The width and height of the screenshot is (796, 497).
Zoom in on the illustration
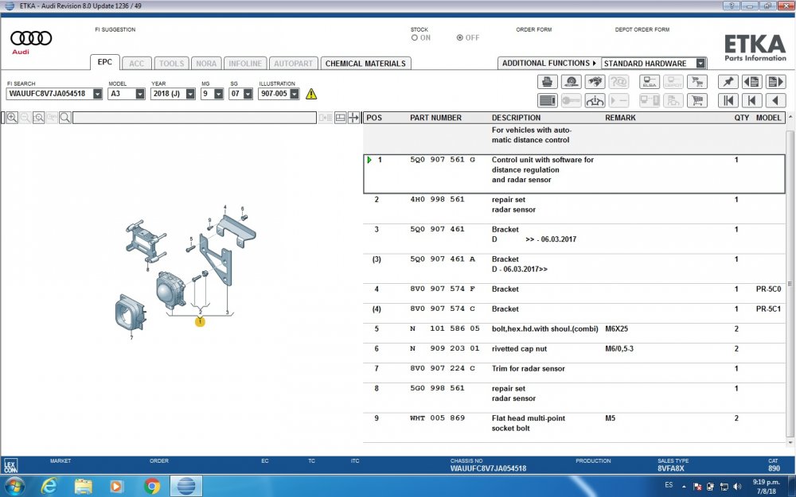12,118
